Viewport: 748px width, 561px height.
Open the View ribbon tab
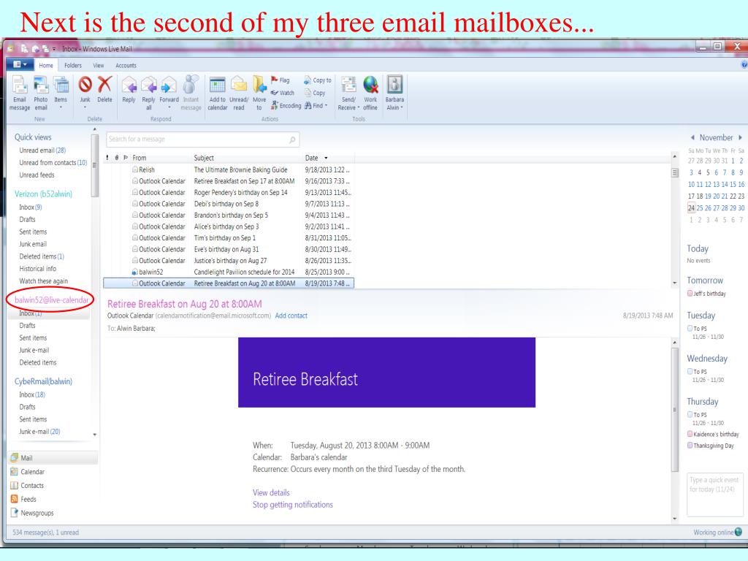pos(99,65)
